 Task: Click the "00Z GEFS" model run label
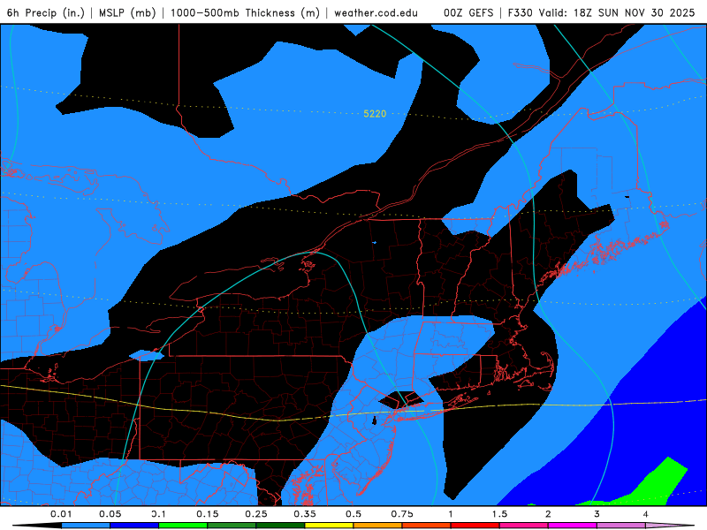[468, 12]
